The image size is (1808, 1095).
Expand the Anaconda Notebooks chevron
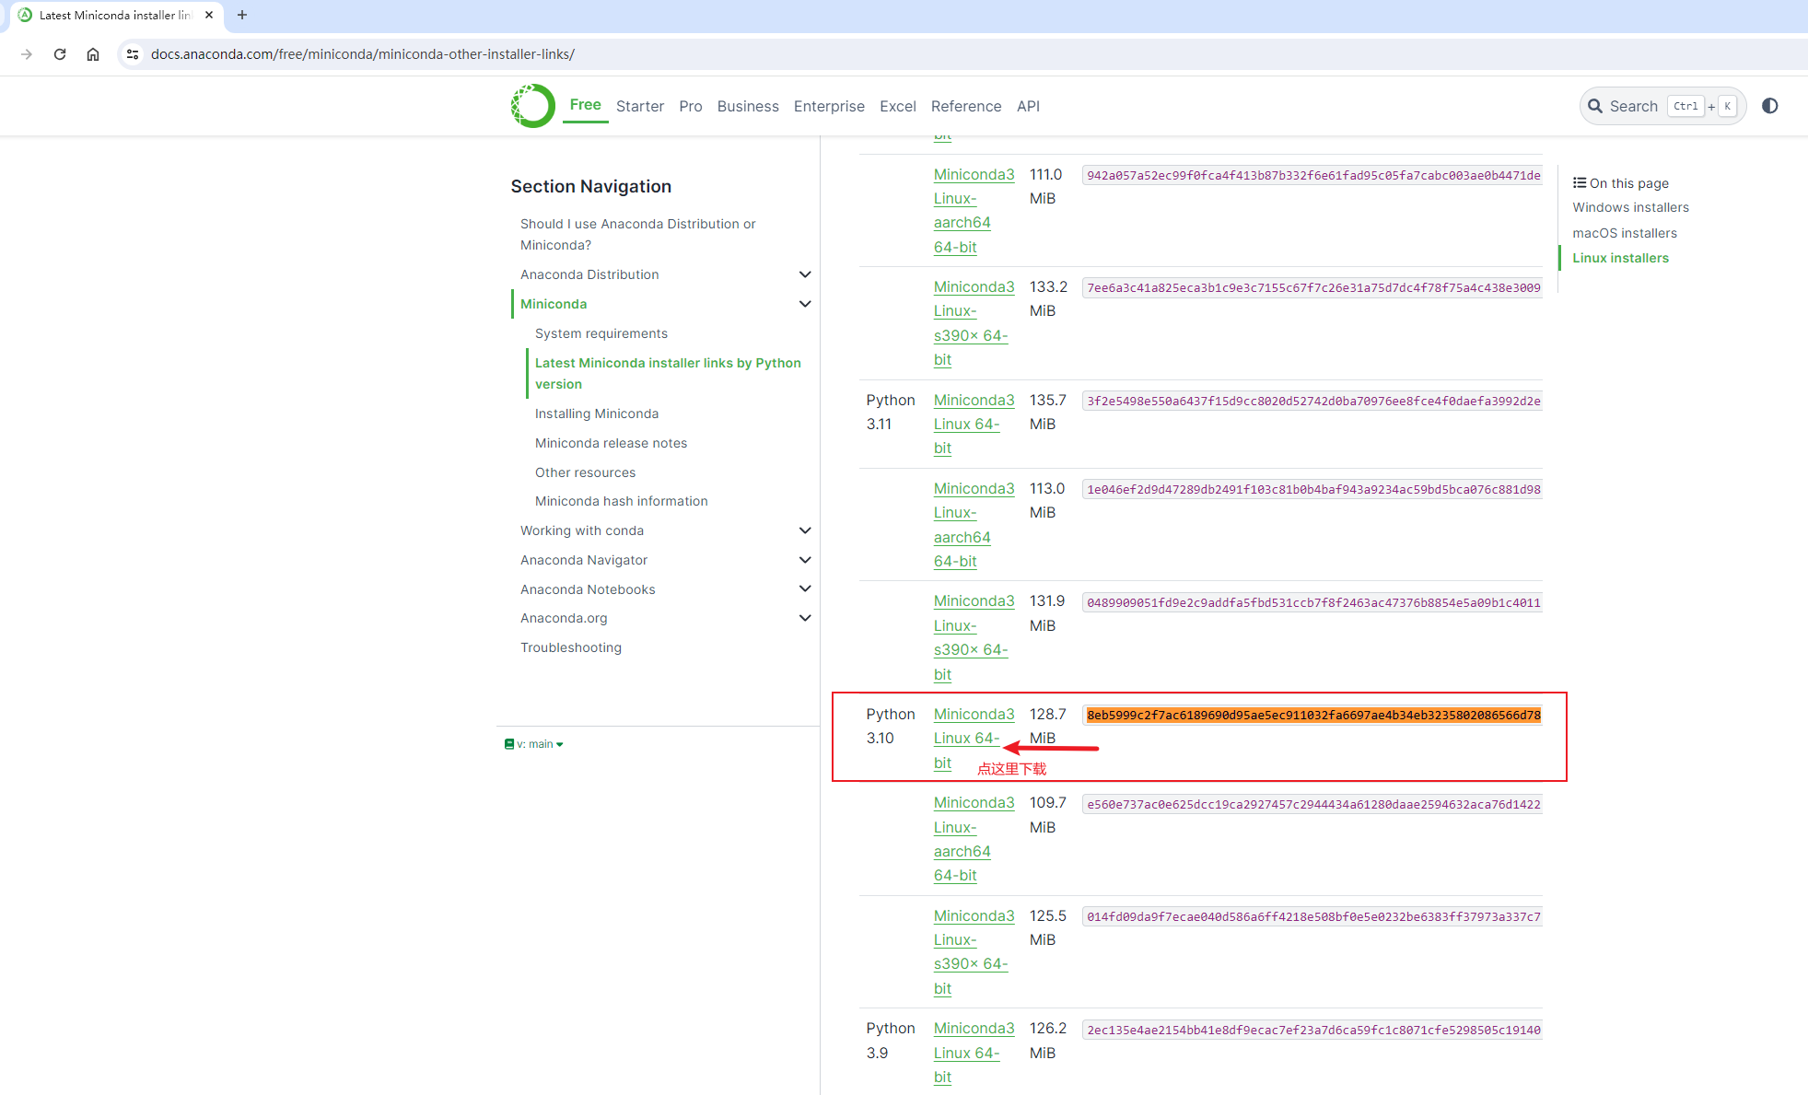pos(805,589)
